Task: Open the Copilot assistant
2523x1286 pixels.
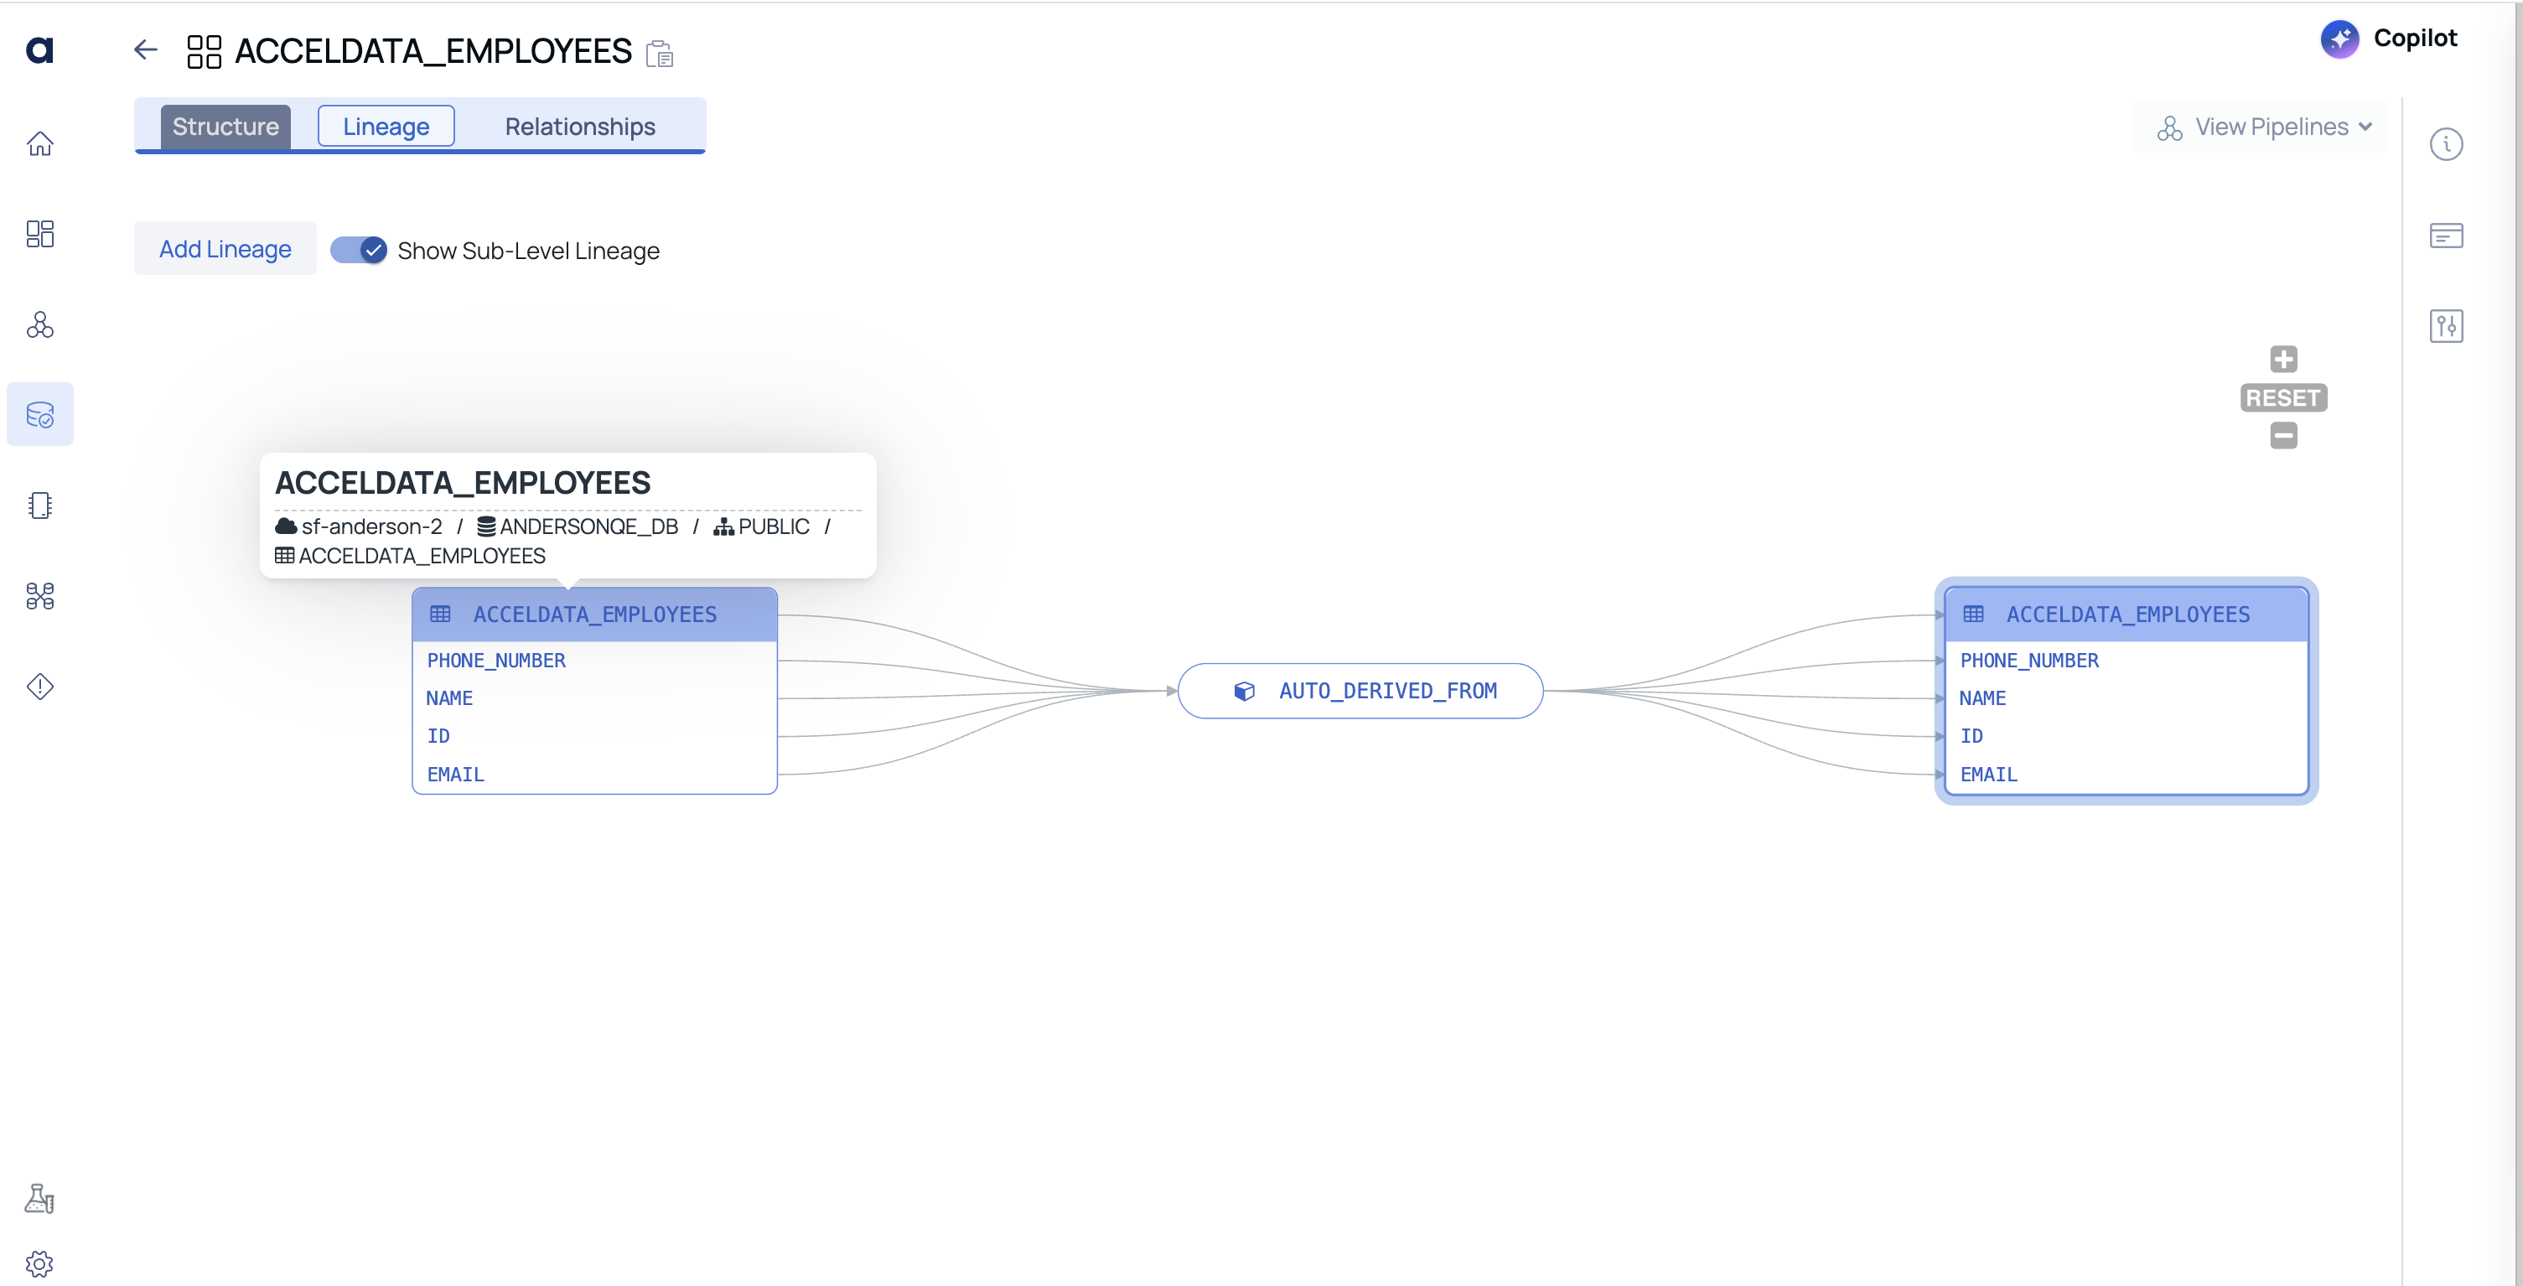Action: 2389,39
